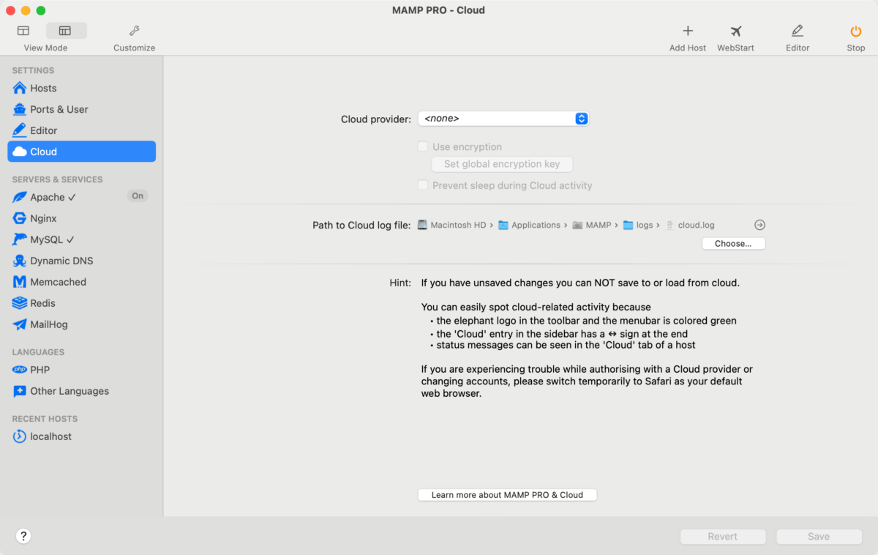This screenshot has height=555, width=878.
Task: Open Memcached M icon
Action: 20,282
